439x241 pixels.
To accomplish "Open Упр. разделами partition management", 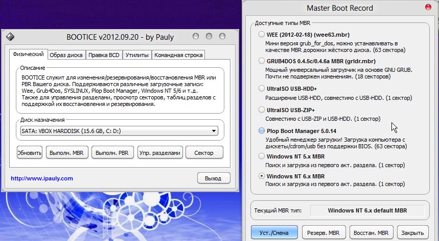I will [x=160, y=152].
